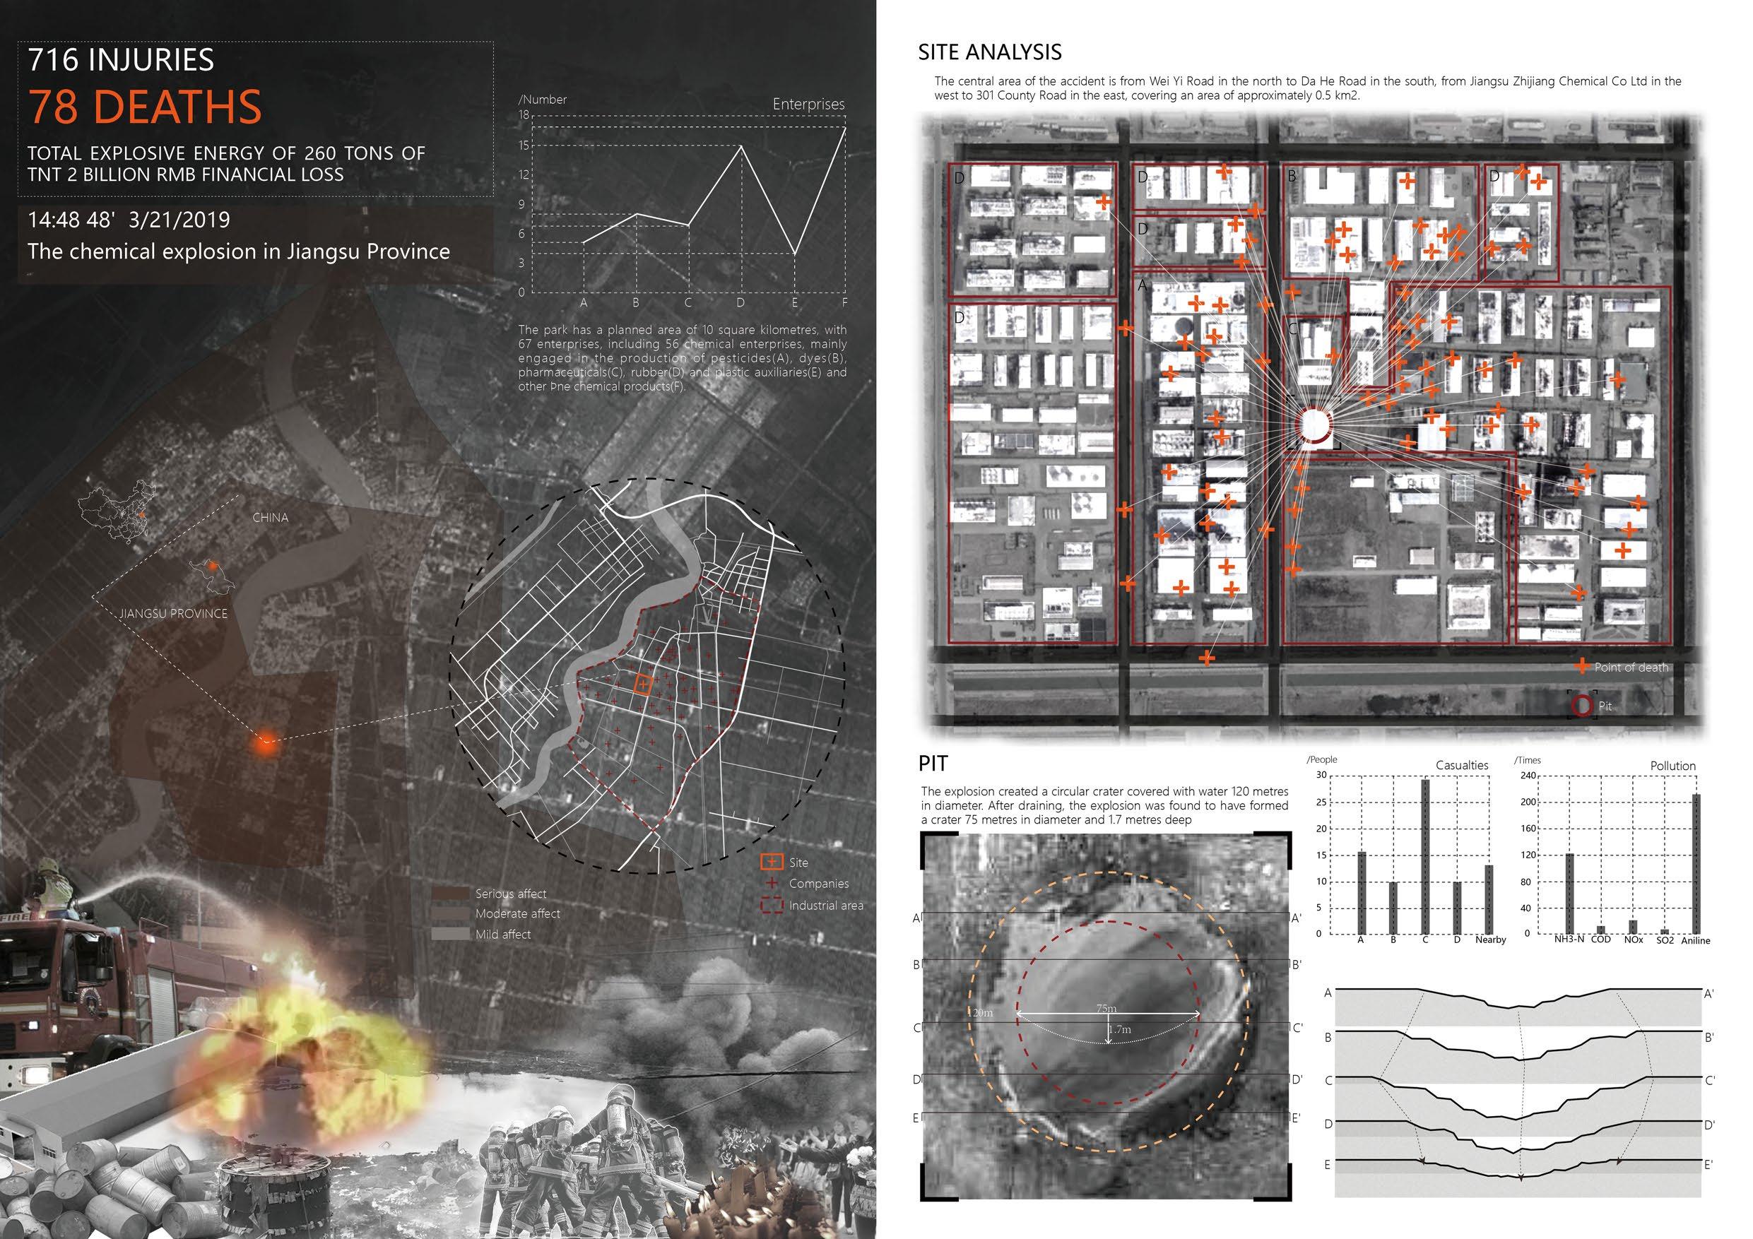This screenshot has width=1753, height=1239.
Task: Click the Serious affect swatch
Action: point(449,893)
